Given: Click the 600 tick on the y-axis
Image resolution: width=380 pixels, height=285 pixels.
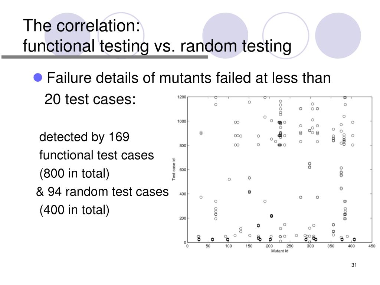Looking at the screenshot, I should 183,170.
